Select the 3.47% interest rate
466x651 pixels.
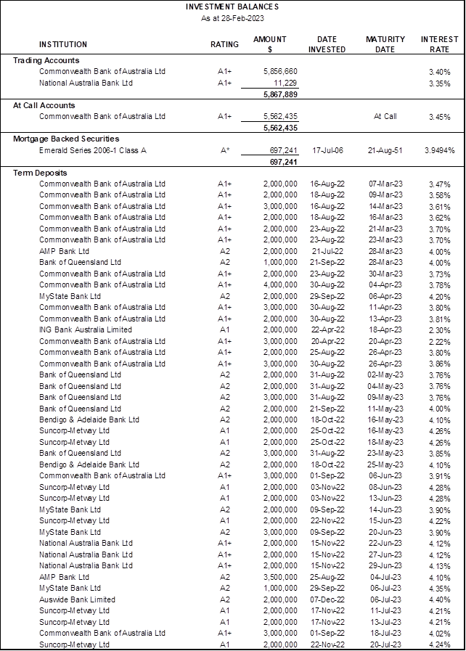[440, 185]
